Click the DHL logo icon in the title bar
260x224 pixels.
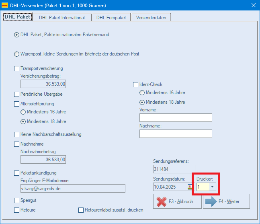pos(5,6)
